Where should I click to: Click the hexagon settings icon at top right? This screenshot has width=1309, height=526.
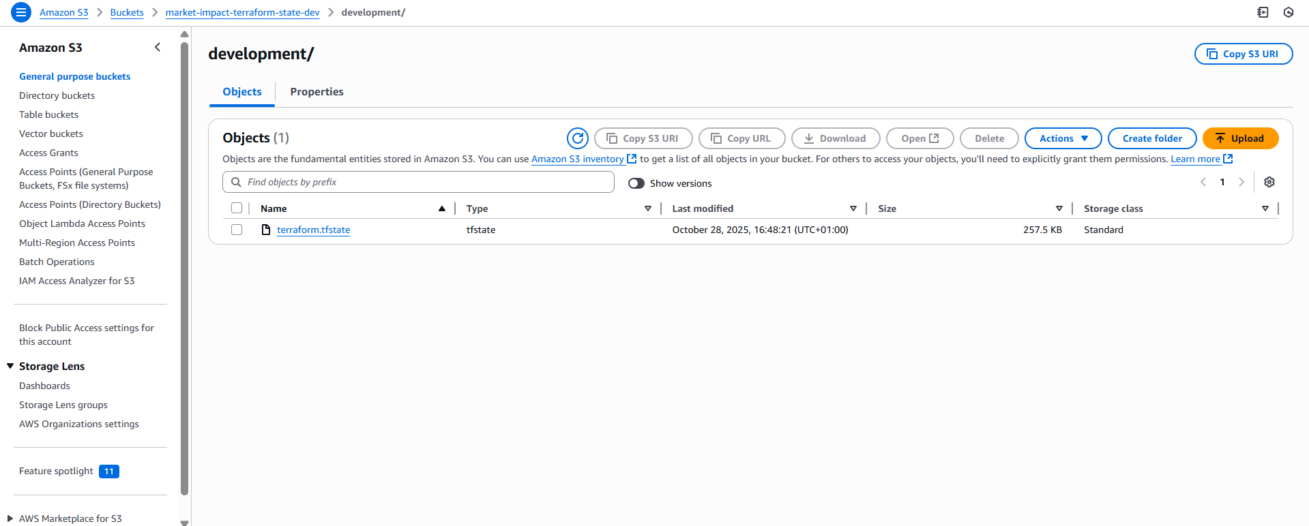coord(1289,12)
